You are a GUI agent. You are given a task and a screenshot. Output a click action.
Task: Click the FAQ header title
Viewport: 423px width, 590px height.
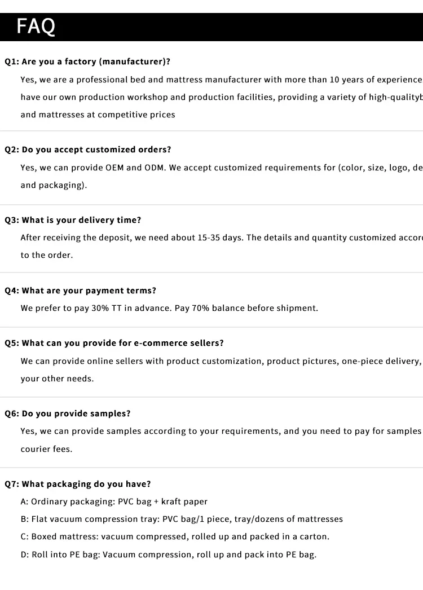tap(36, 27)
